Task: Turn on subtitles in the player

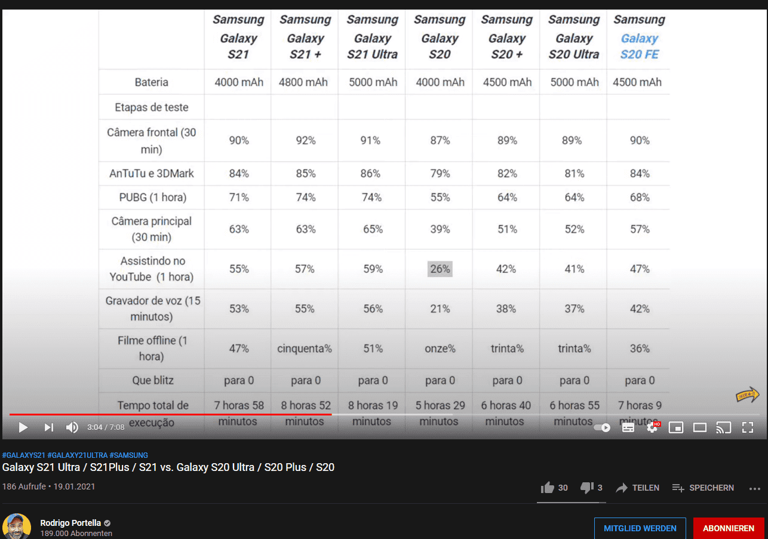Action: (628, 427)
